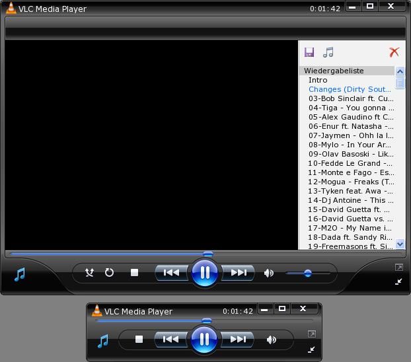
Task: Select 03-Bob Sinclair ft. Cu... track
Action: tap(351, 98)
